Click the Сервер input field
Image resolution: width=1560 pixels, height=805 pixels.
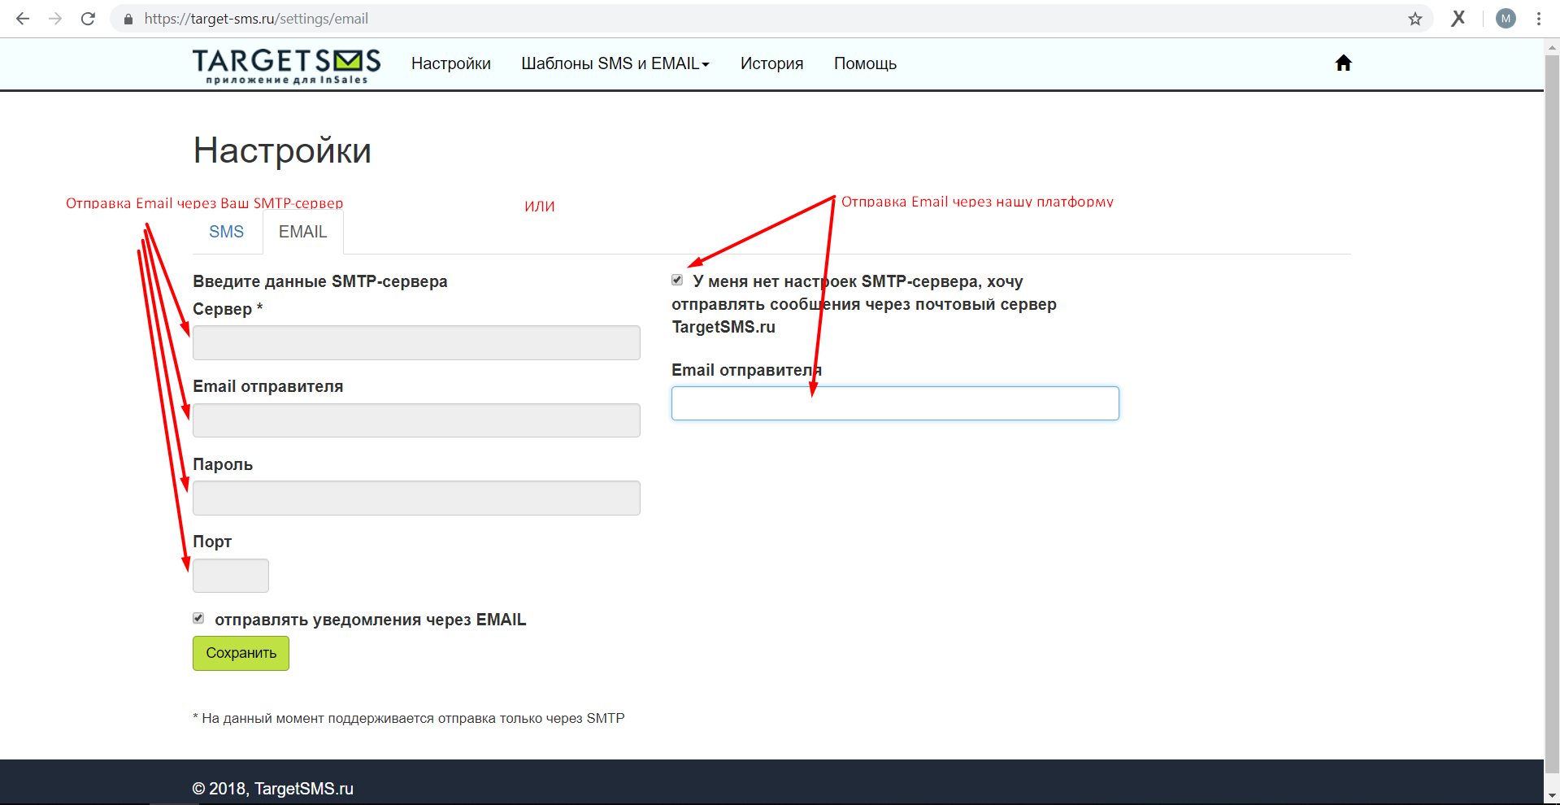[416, 343]
